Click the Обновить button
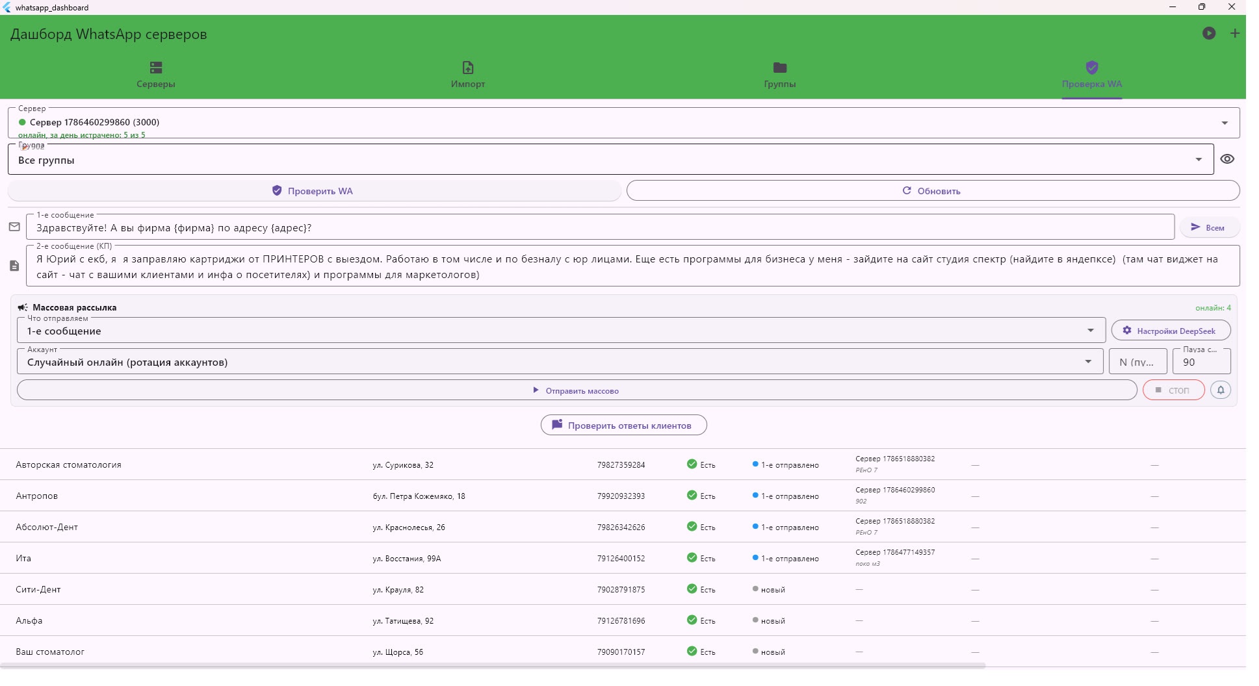 pyautogui.click(x=933, y=191)
